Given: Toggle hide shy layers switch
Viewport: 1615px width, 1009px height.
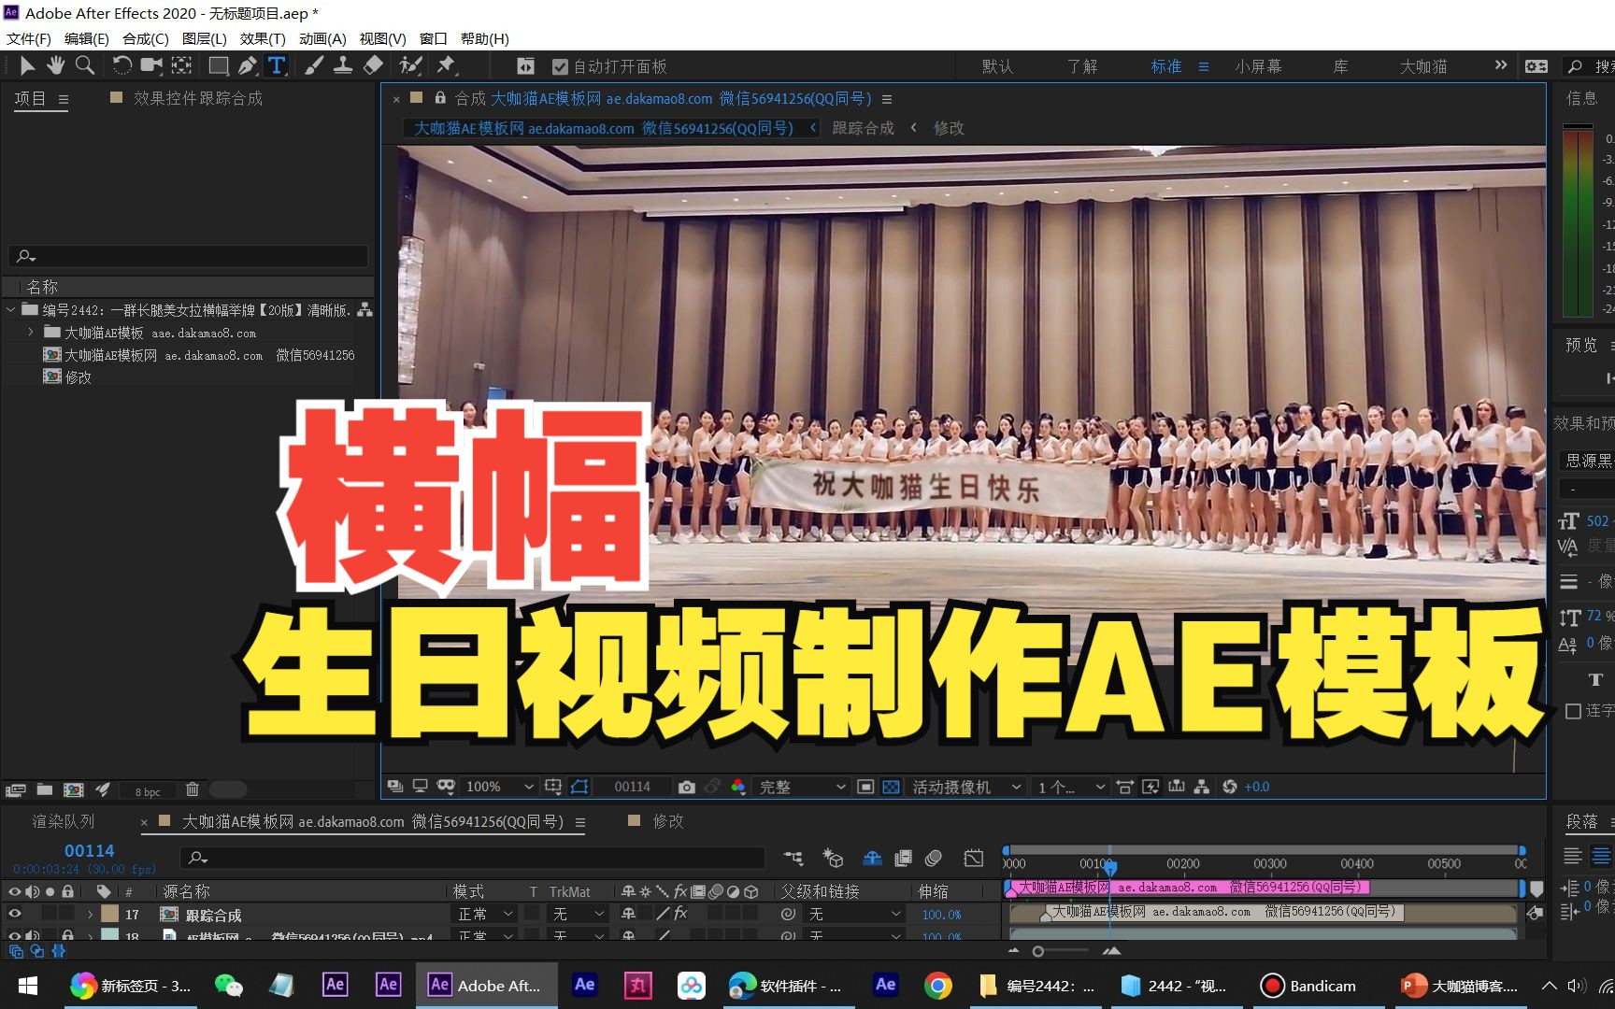Looking at the screenshot, I should (872, 858).
